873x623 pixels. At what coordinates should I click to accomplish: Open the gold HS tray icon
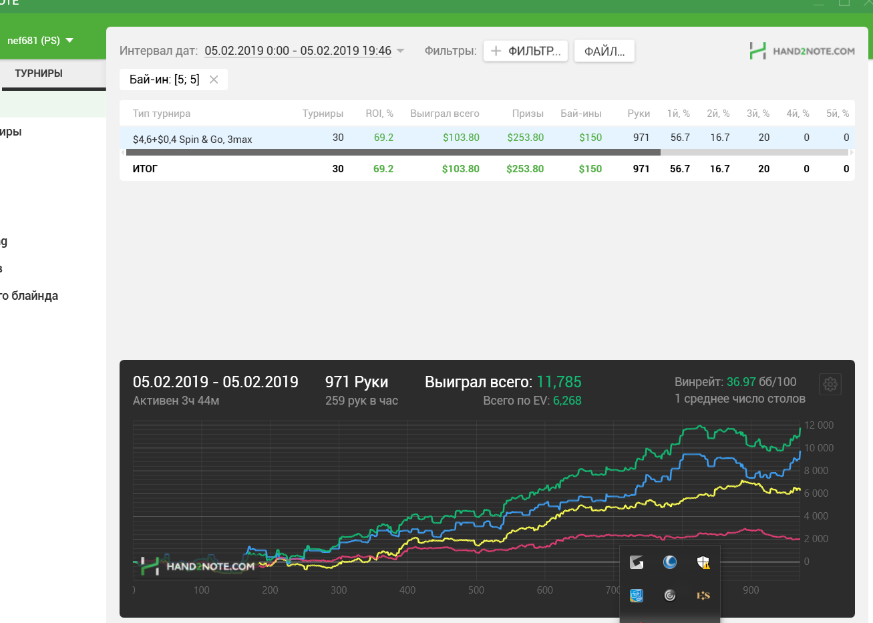pos(703,595)
